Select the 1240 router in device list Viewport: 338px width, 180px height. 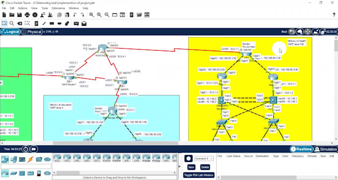[x=137, y=158]
